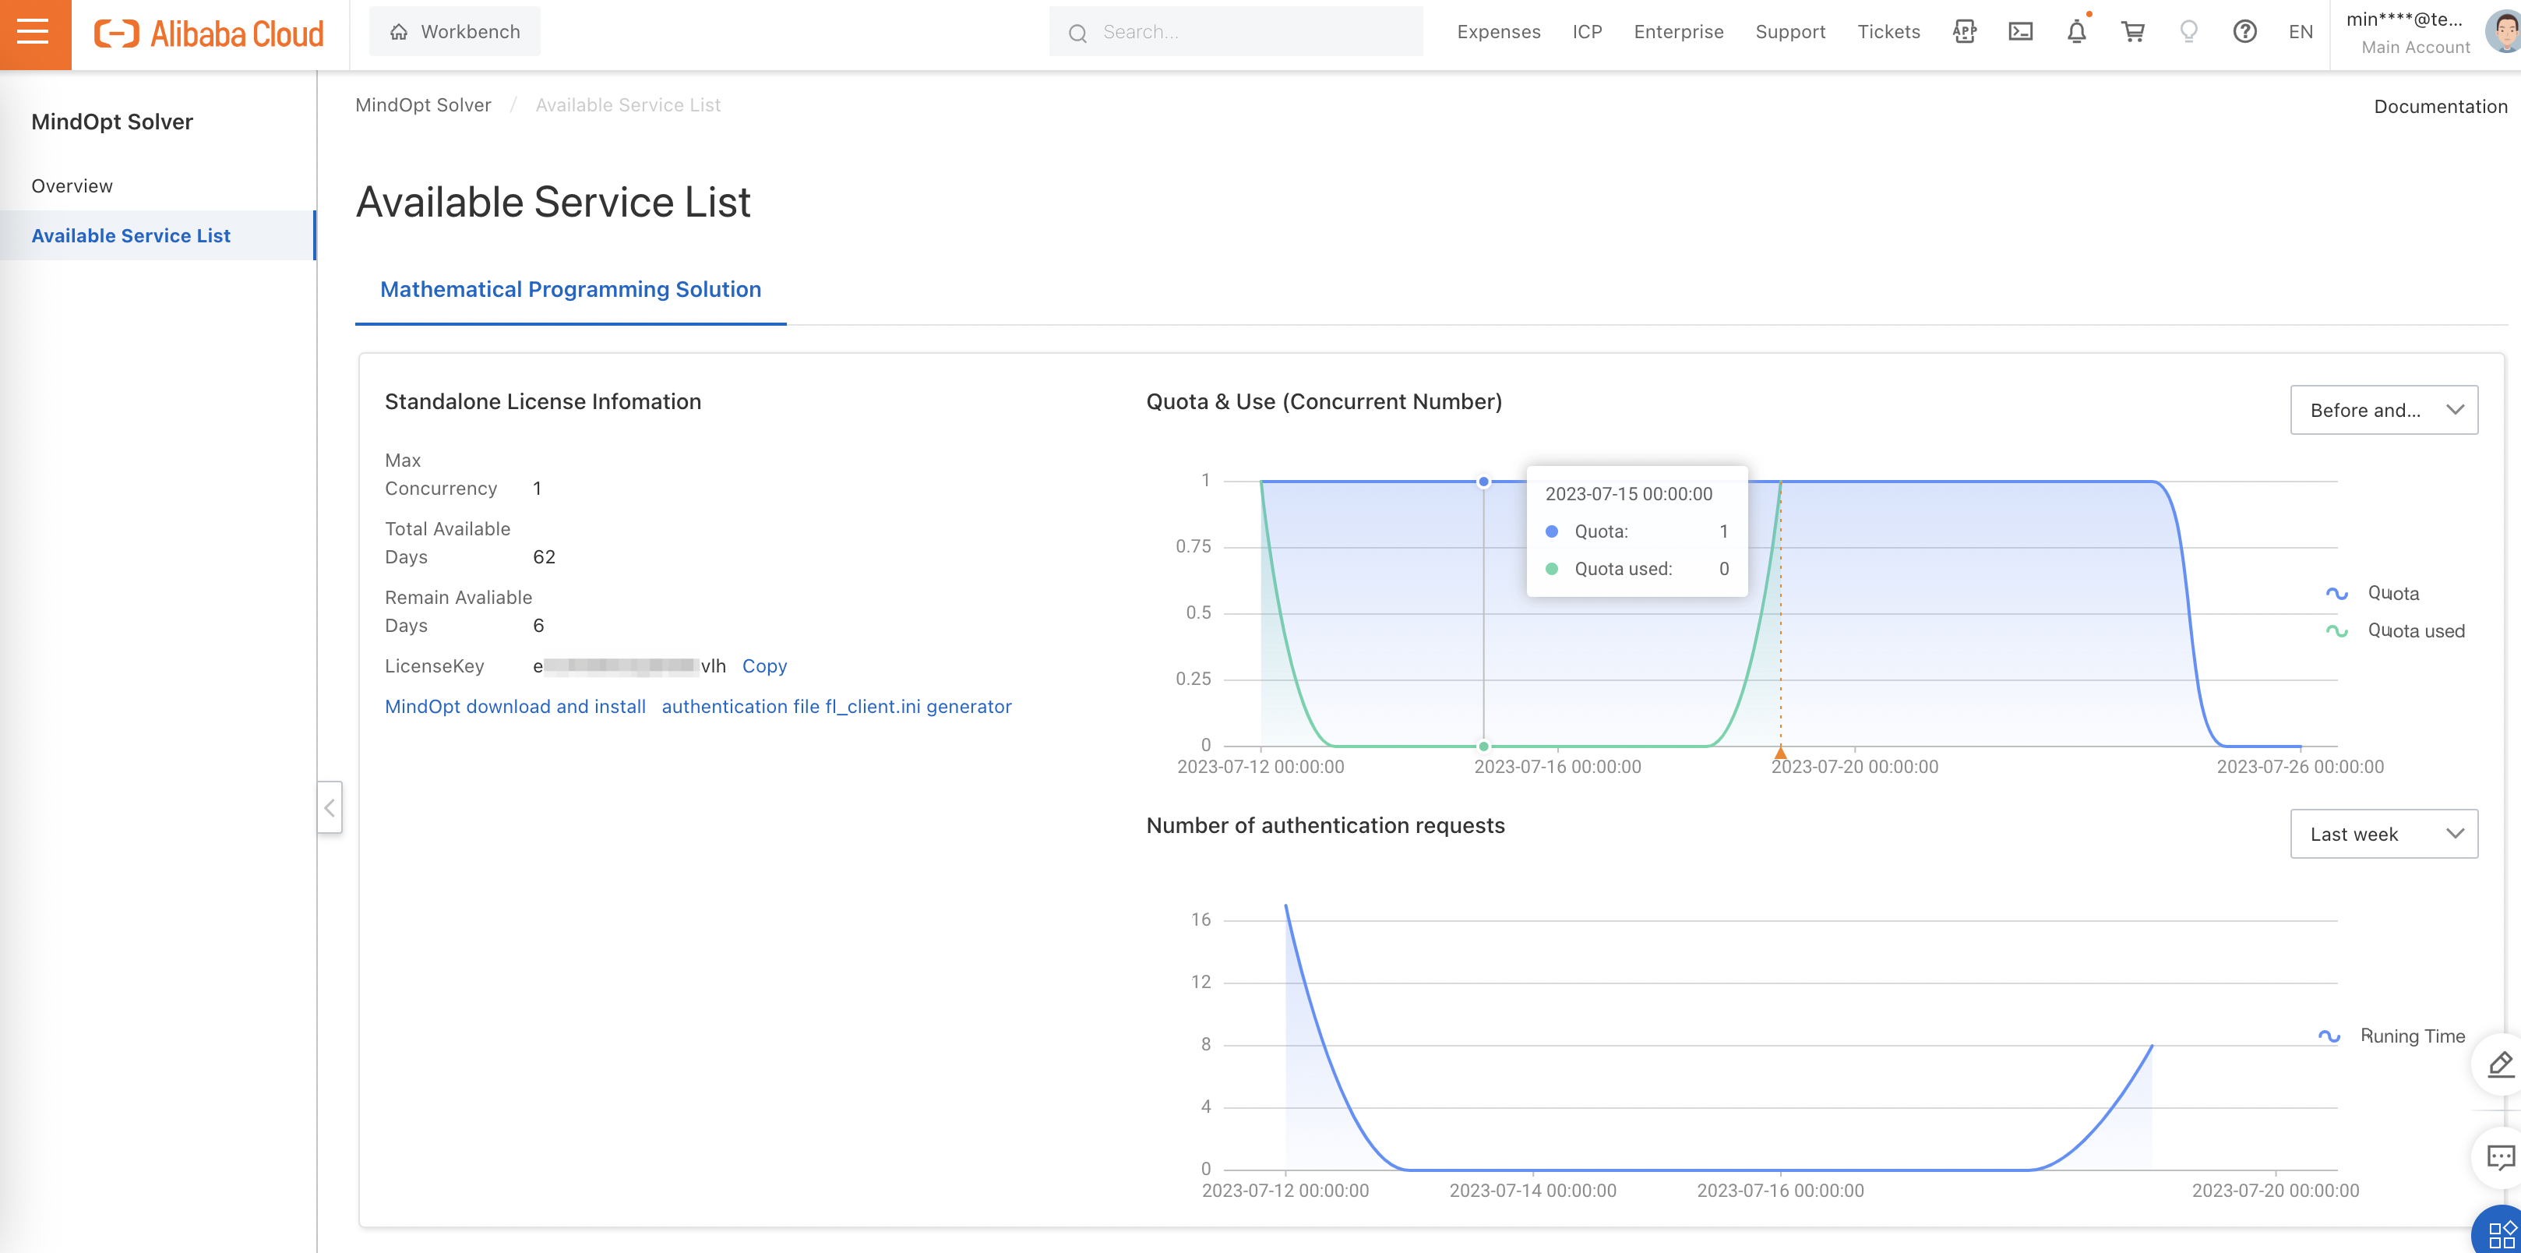
Task: Open the shopping cart icon
Action: coord(2132,32)
